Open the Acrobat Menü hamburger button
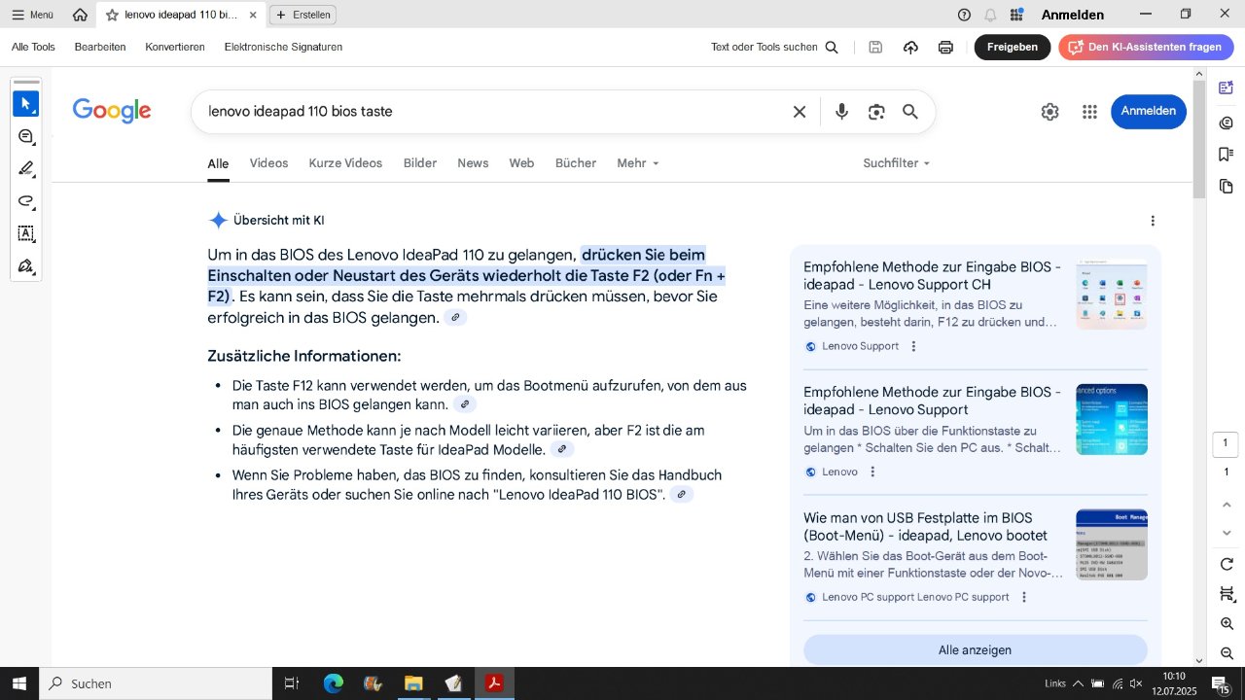The image size is (1245, 700). click(32, 15)
